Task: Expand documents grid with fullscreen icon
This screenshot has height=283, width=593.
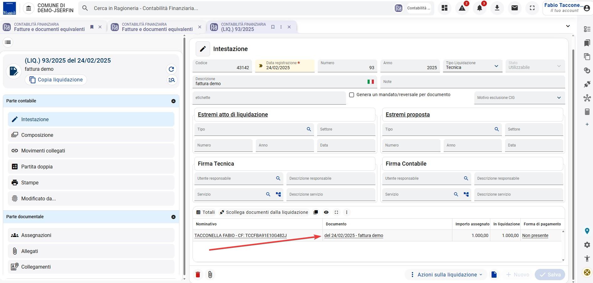Action: [336, 212]
